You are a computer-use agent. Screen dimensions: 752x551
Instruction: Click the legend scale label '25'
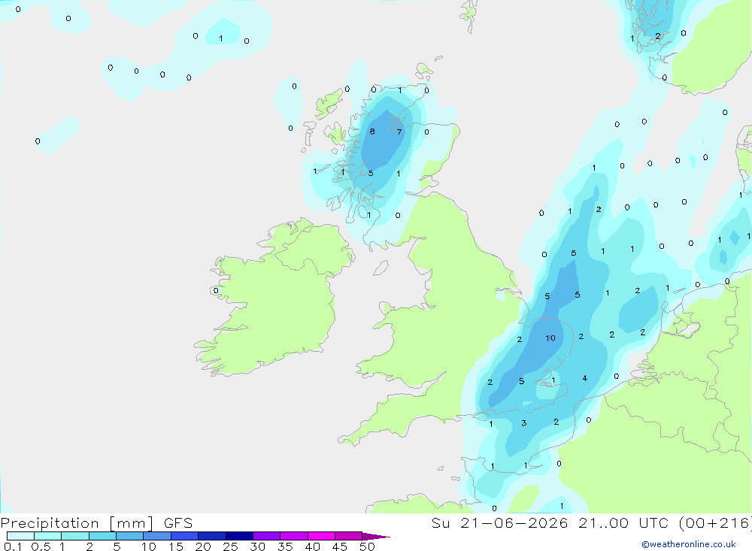230,546
